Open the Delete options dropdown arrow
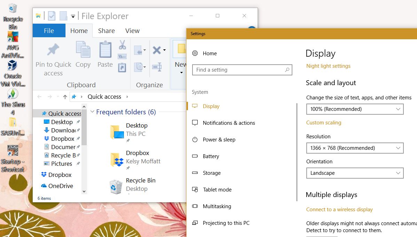Image resolution: width=417 pixels, height=237 pixels. coord(164,50)
